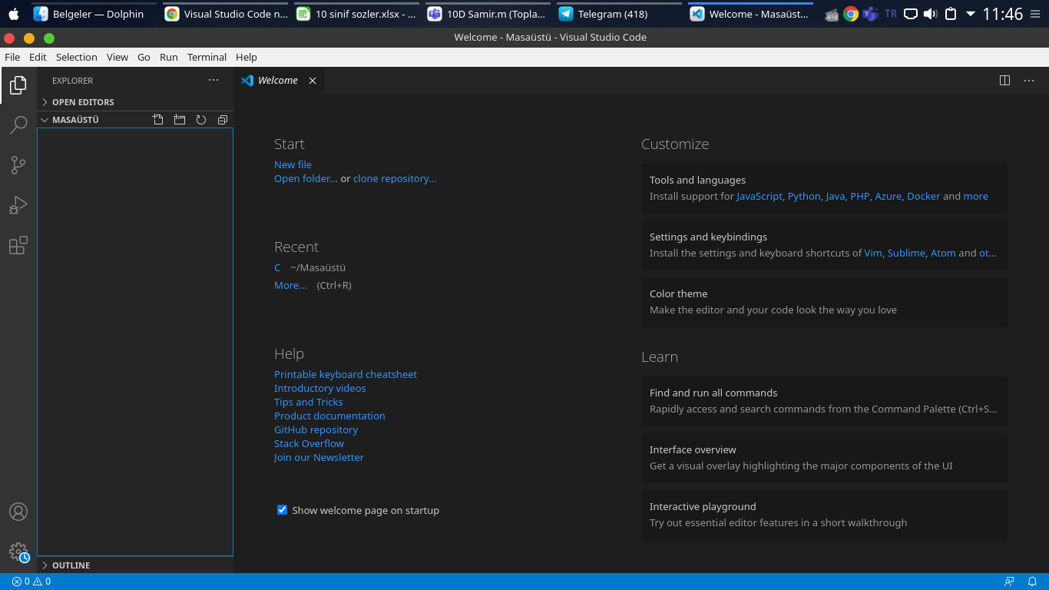This screenshot has width=1049, height=590.
Task: Open the Go menu
Action: click(x=144, y=57)
